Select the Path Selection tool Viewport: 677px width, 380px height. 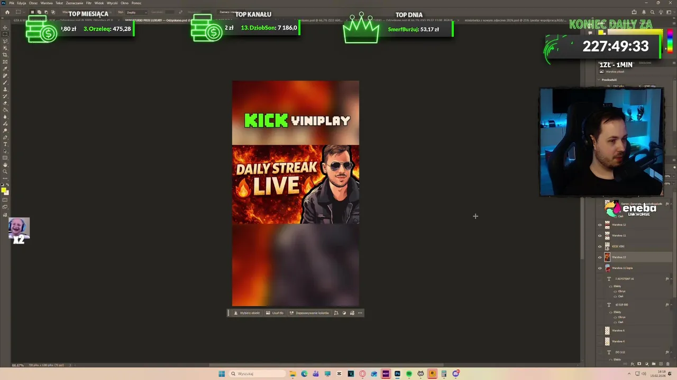point(5,151)
